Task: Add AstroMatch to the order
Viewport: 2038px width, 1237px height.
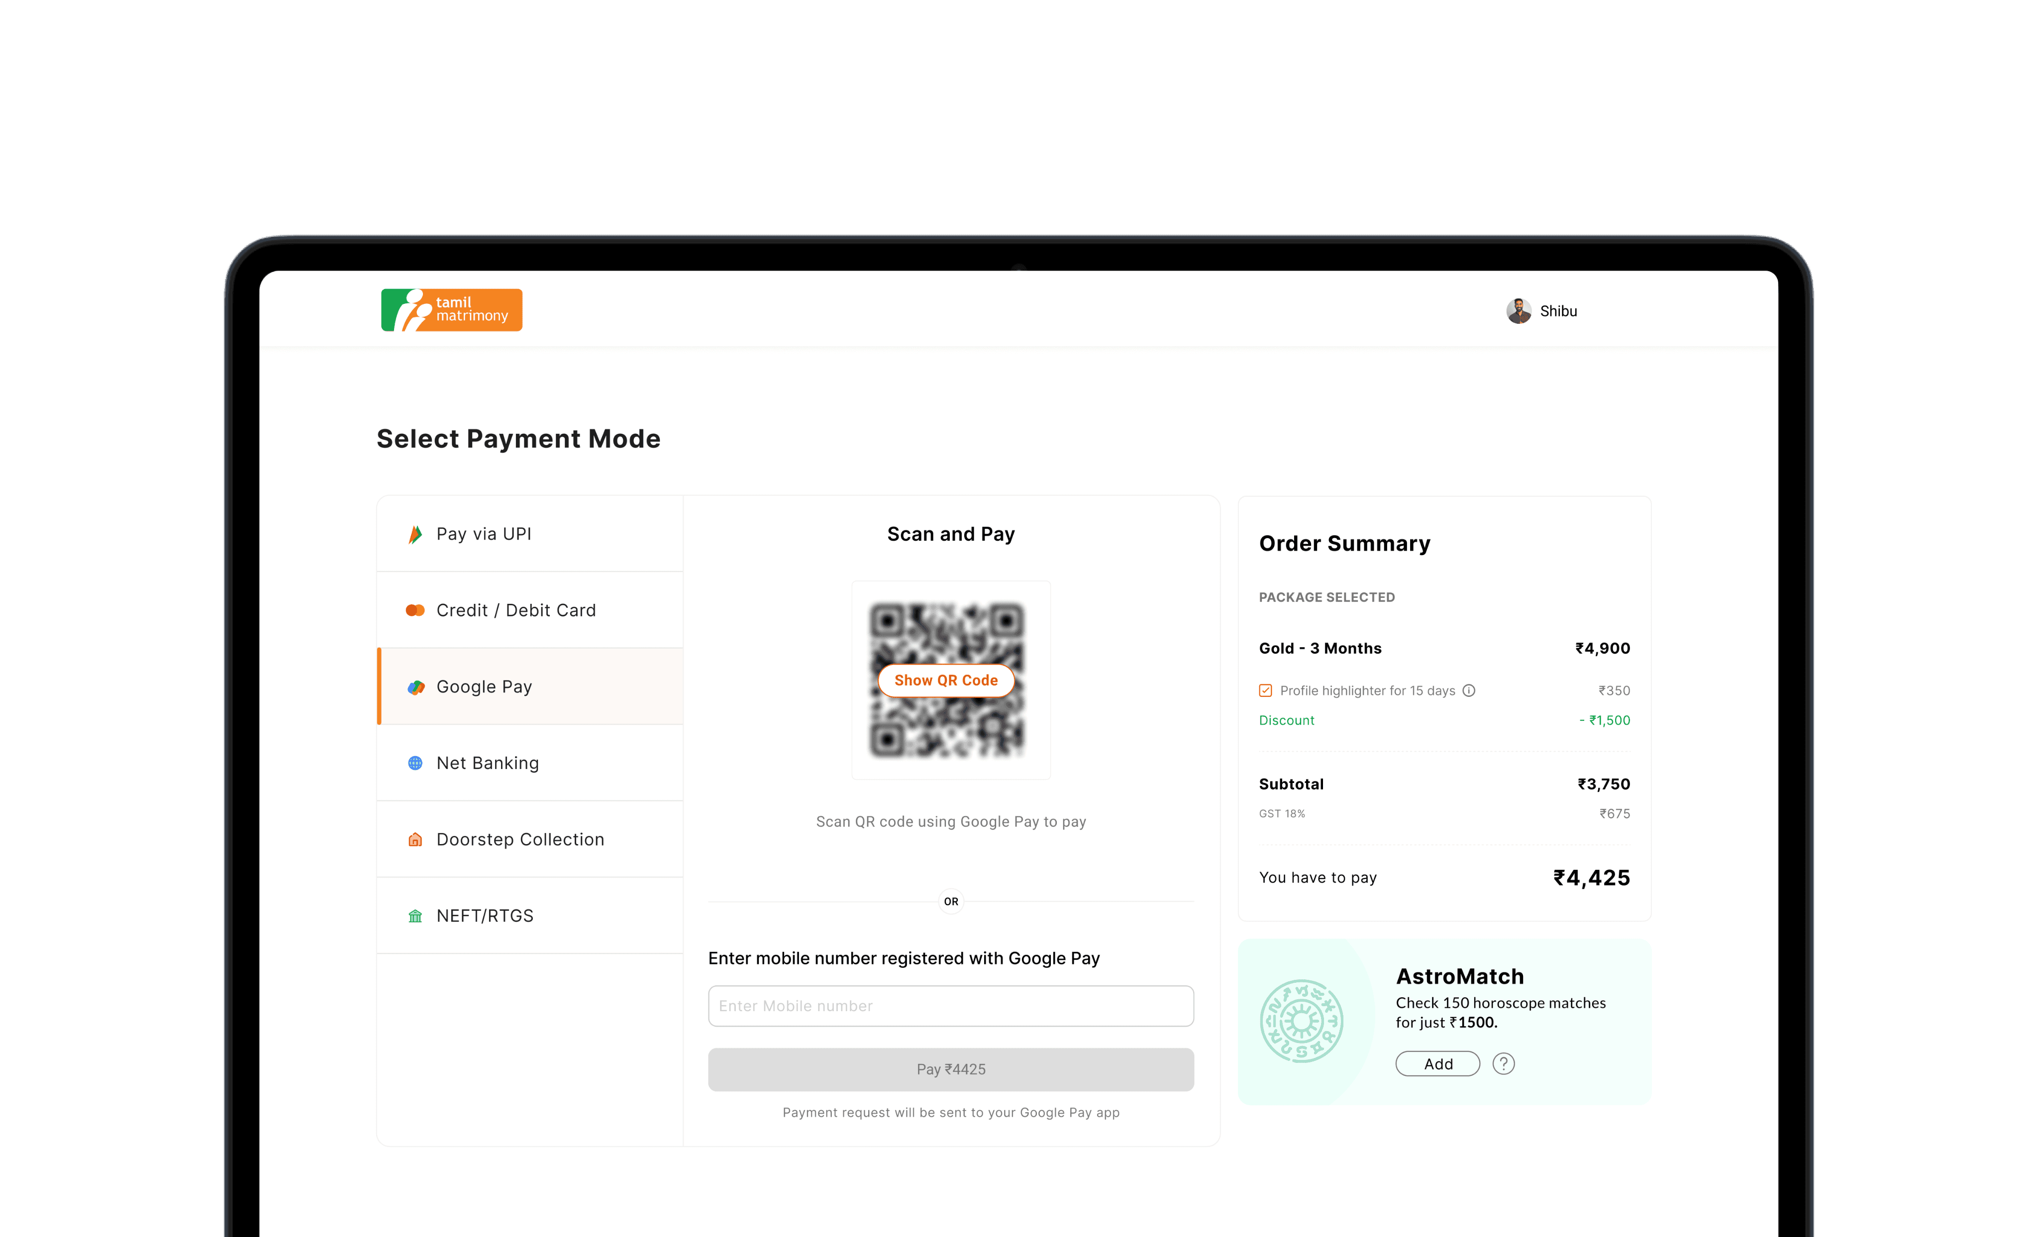Action: 1438,1064
